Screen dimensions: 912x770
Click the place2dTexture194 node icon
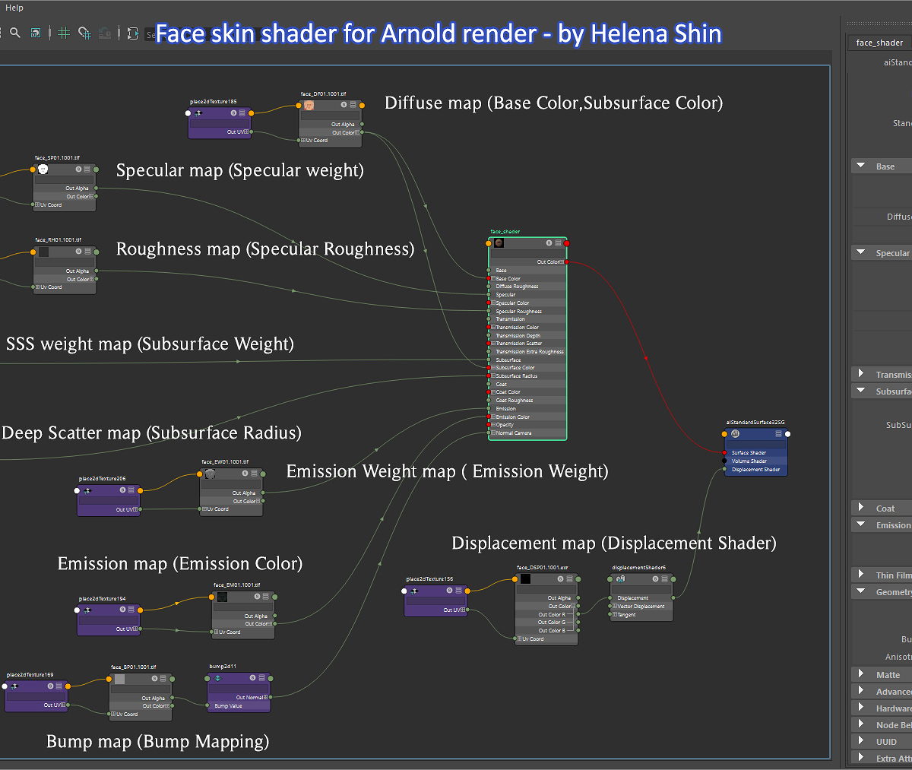pos(87,610)
